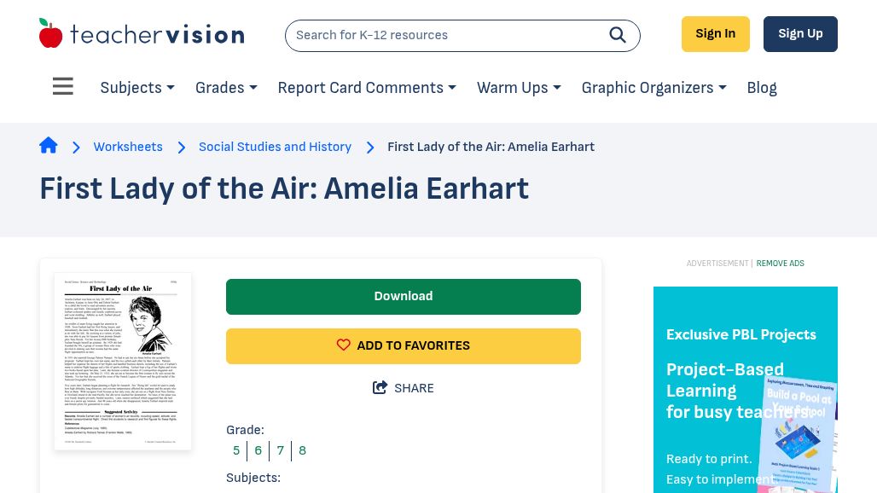The height and width of the screenshot is (493, 877).
Task: Click the TeacherVision apple logo
Action: click(51, 34)
